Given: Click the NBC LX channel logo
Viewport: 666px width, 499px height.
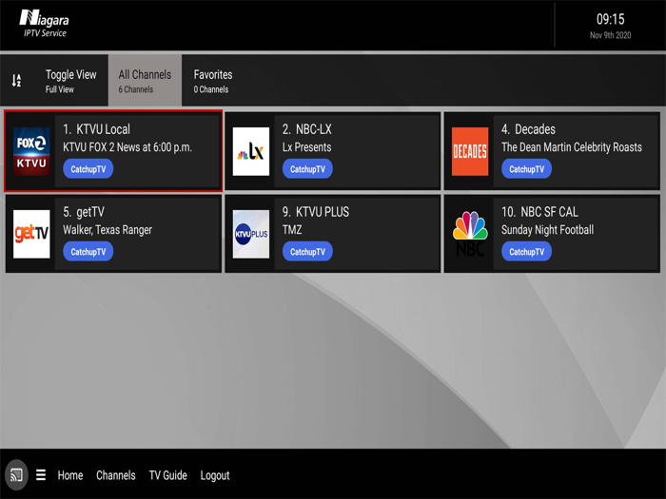Looking at the screenshot, I should tap(251, 151).
